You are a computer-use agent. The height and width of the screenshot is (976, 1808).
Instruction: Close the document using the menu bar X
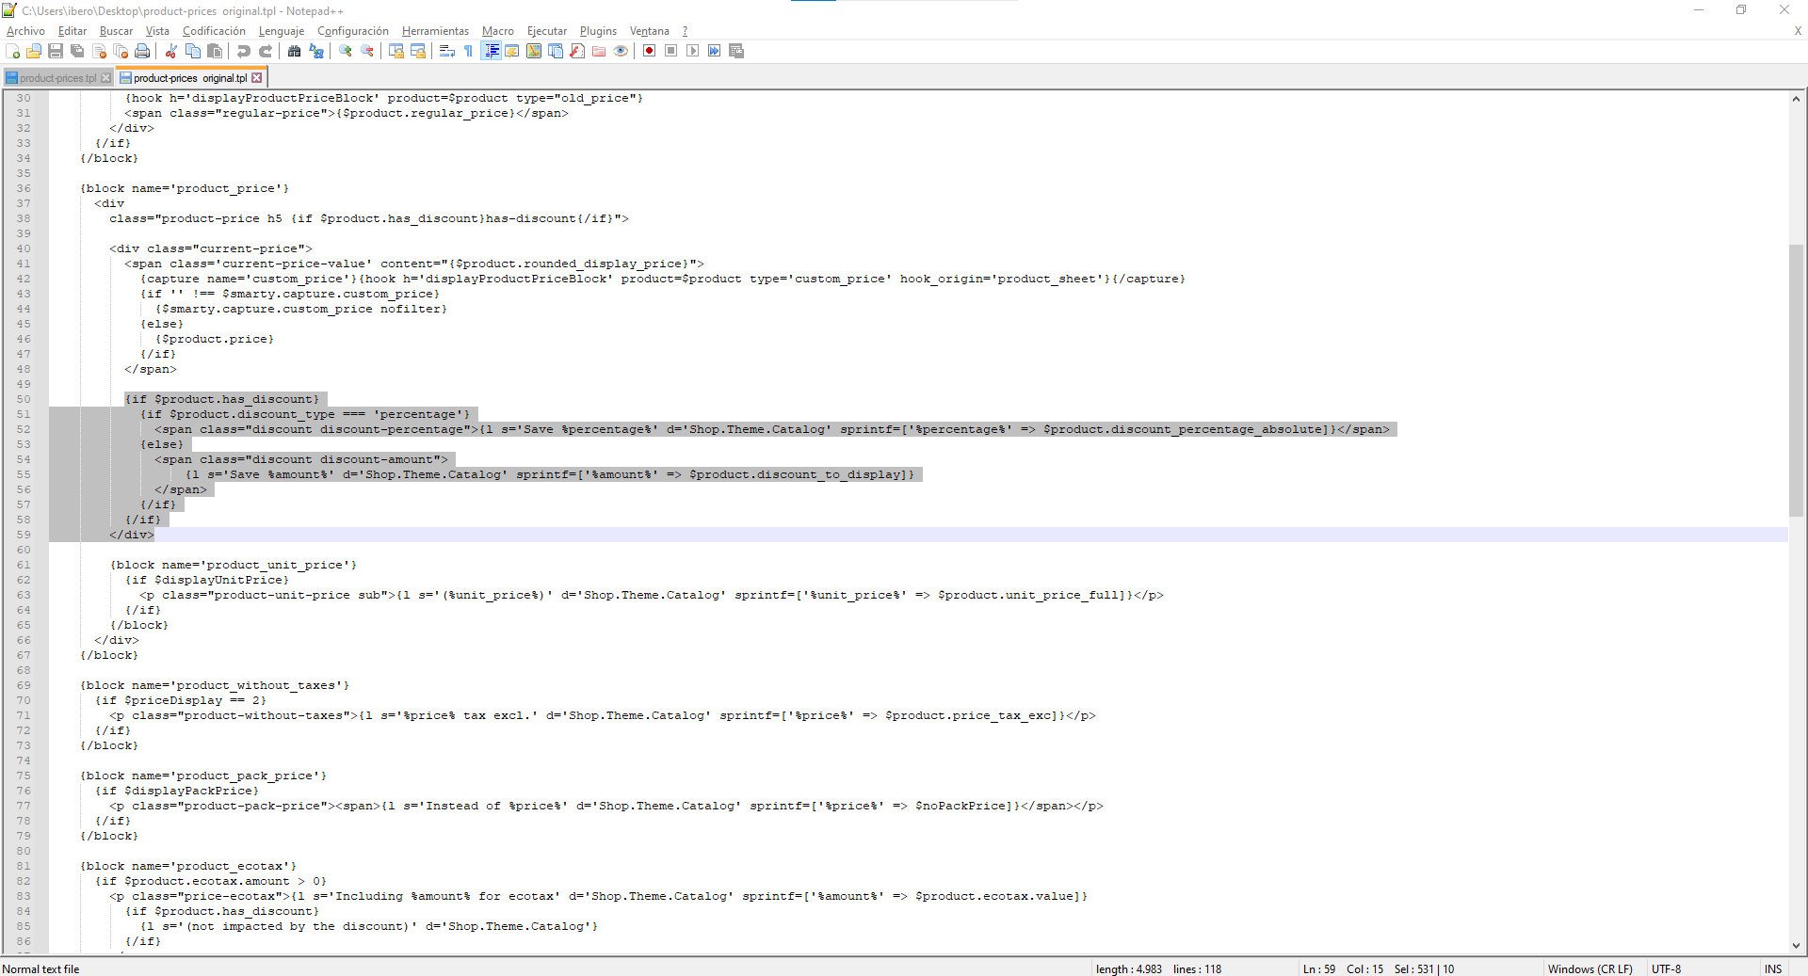point(1798,31)
